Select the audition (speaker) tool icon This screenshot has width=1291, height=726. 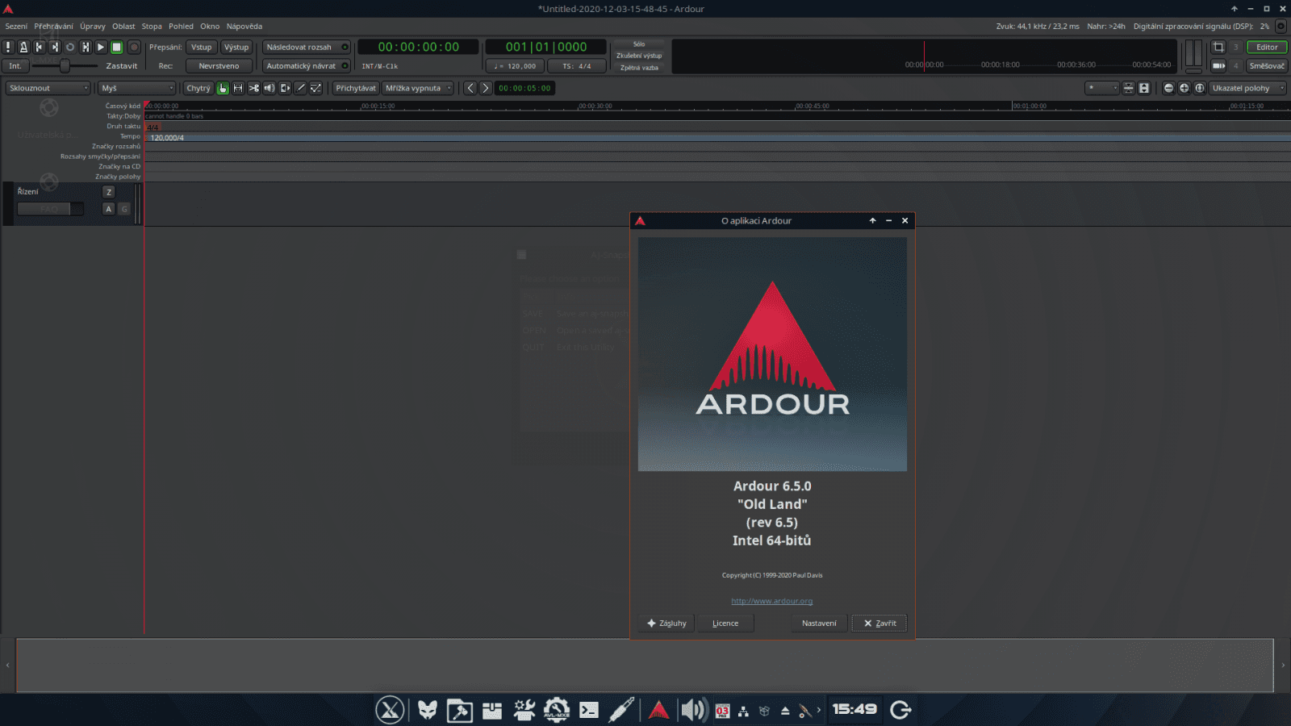coord(269,88)
